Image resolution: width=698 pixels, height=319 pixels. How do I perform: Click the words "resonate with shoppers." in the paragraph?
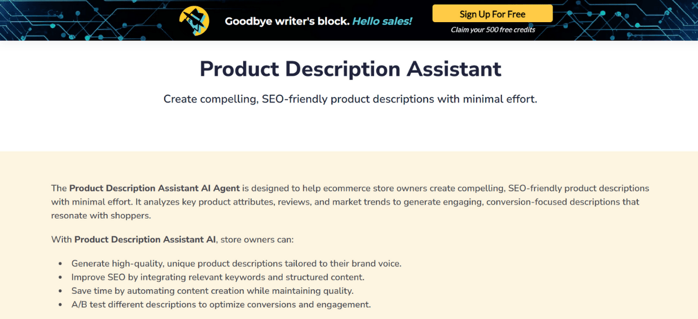click(101, 215)
